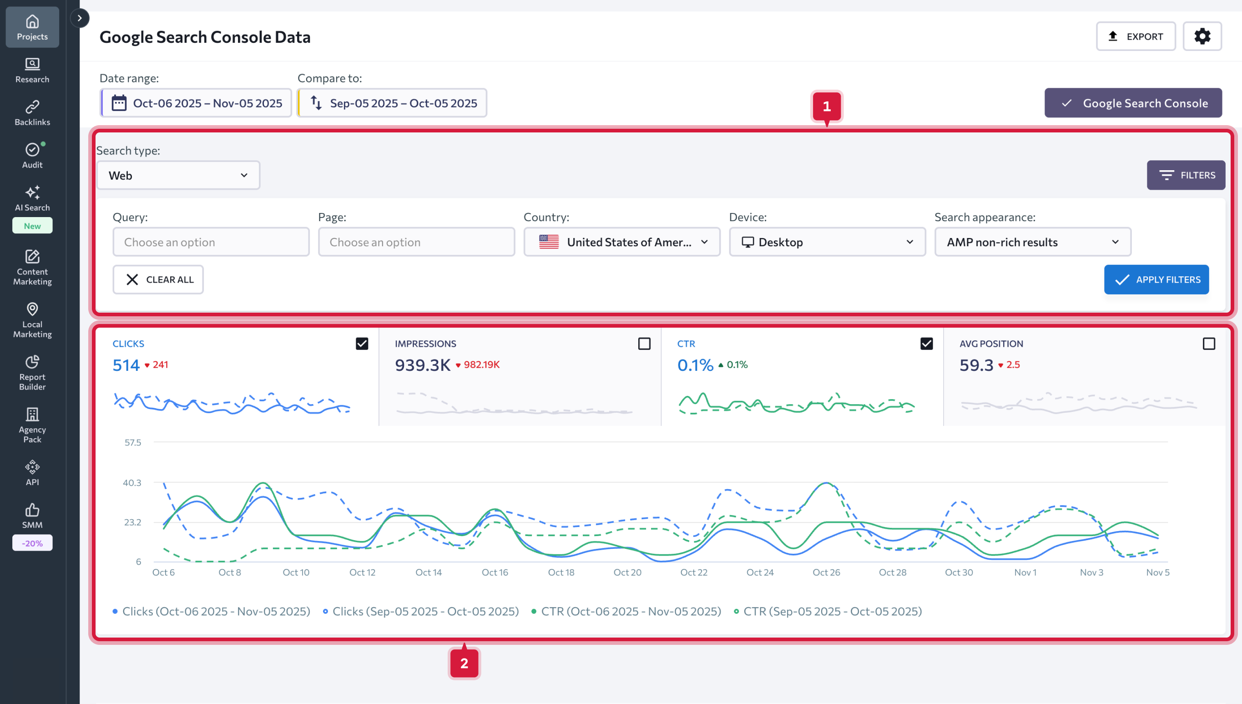Image resolution: width=1242 pixels, height=704 pixels.
Task: Open the Backlinks tool
Action: pos(32,112)
